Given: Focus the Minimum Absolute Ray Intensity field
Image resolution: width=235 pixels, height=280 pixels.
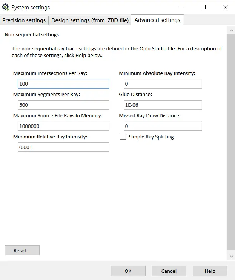Looking at the screenshot, I should point(163,84).
